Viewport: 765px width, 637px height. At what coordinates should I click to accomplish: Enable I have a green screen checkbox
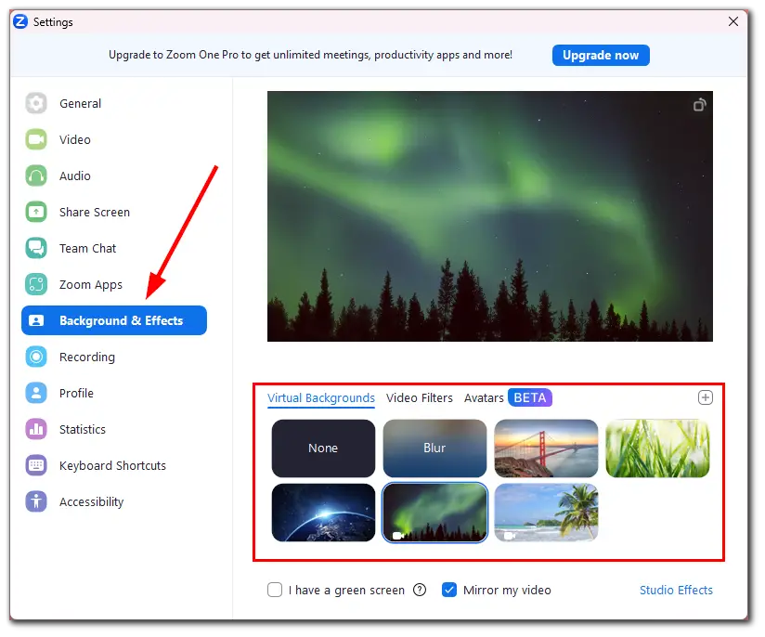[275, 591]
